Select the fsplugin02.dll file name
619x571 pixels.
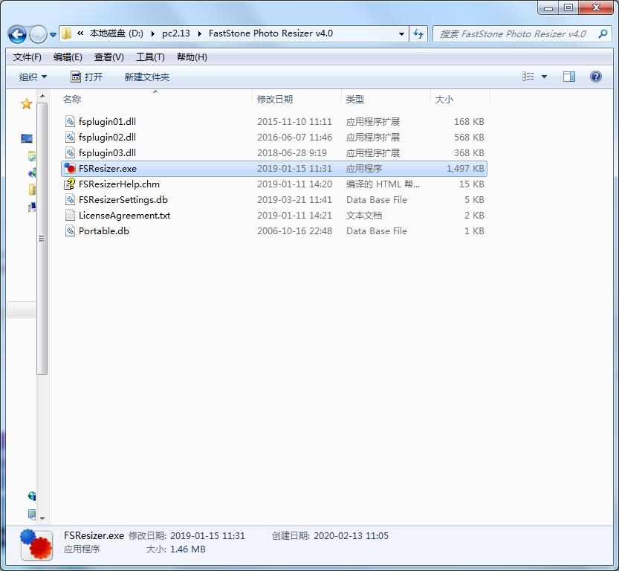107,137
